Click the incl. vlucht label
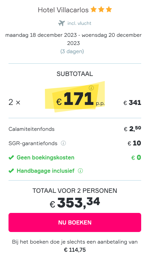Viewport: 149px width, 263px height. click(79, 23)
